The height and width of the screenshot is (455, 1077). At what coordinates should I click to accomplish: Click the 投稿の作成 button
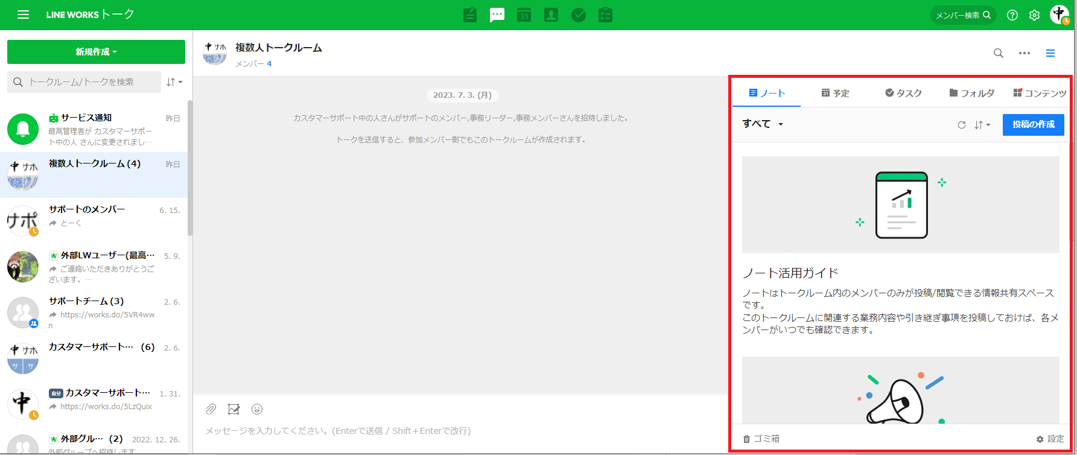point(1033,124)
